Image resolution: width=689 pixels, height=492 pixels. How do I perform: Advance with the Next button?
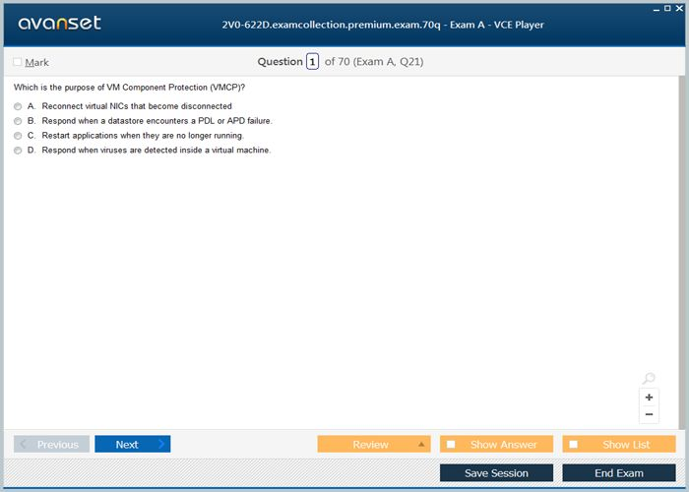132,445
